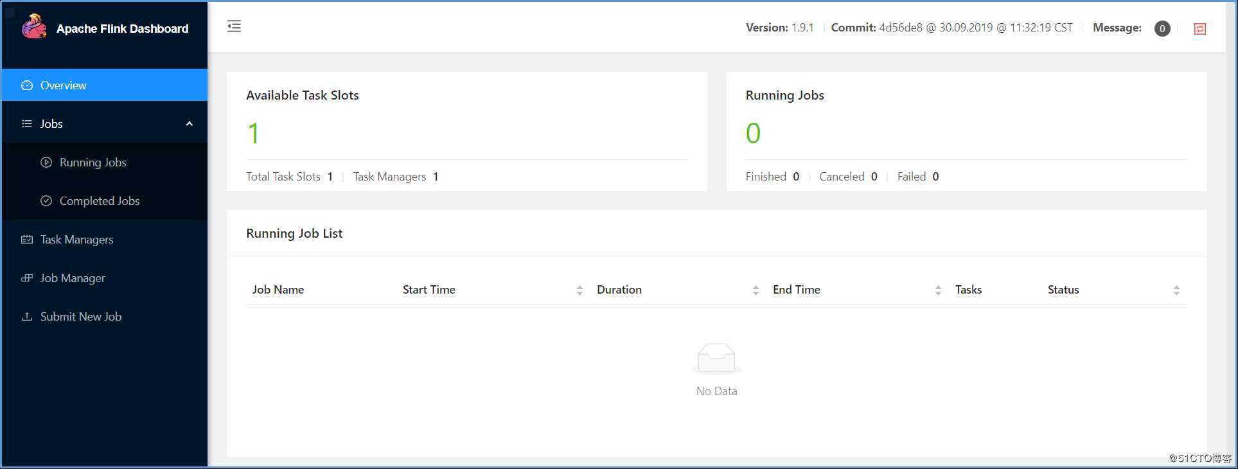Click the Task Managers schedule icon
Image resolution: width=1238 pixels, height=469 pixels.
pyautogui.click(x=27, y=240)
